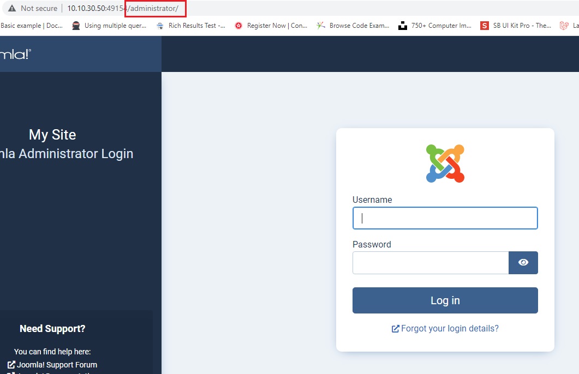579x374 pixels.
Task: Click the Username label
Action: (x=372, y=200)
